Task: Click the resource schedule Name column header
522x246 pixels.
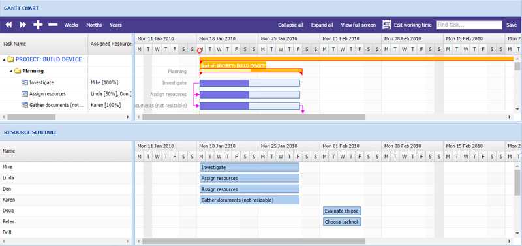Action: [66, 151]
